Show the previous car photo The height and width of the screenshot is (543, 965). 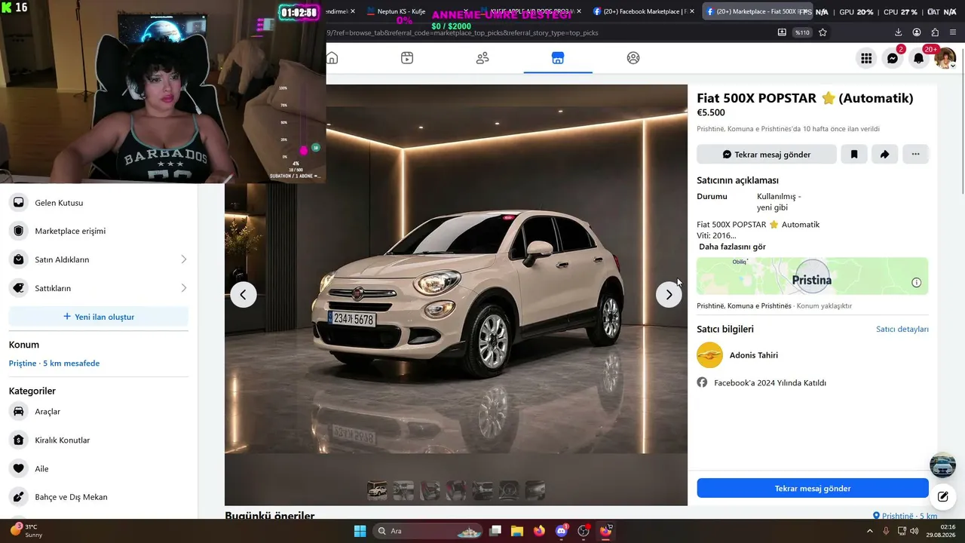point(243,295)
